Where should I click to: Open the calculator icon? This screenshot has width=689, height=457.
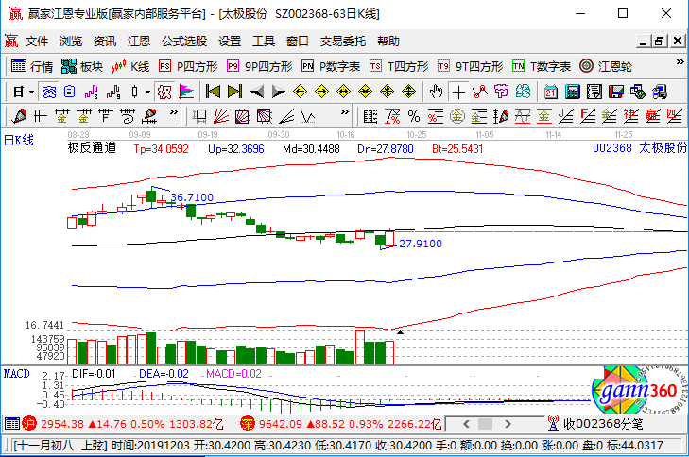click(573, 92)
